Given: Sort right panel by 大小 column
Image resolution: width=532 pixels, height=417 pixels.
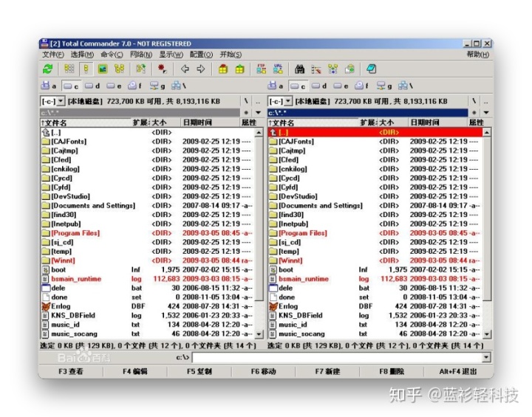Looking at the screenshot, I should tap(392, 123).
